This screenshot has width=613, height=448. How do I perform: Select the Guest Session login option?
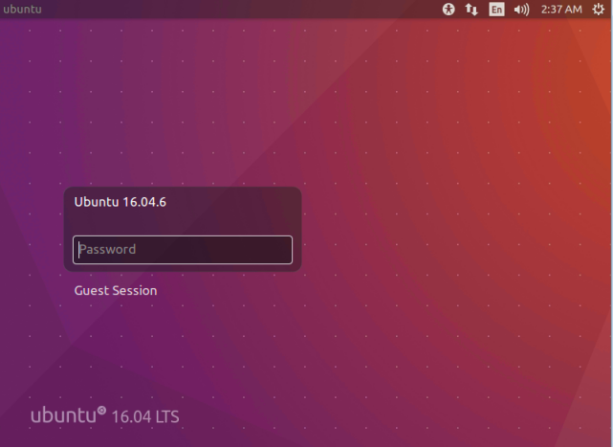click(116, 290)
